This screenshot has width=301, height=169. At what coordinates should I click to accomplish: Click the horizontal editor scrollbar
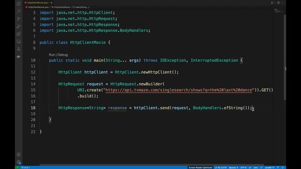[151, 165]
